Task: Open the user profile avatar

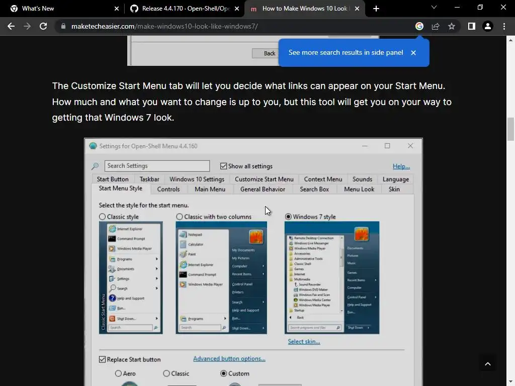Action: (x=488, y=26)
